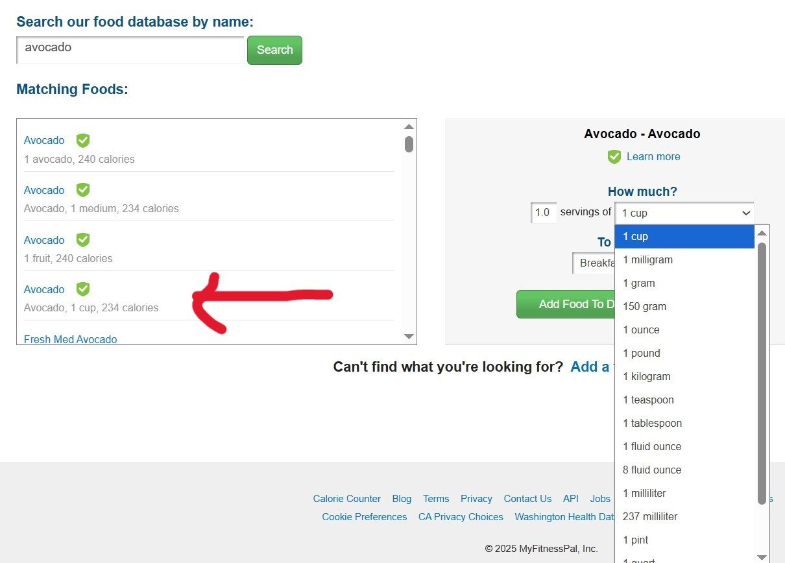Choose 1 kilogram serving option

coord(684,376)
